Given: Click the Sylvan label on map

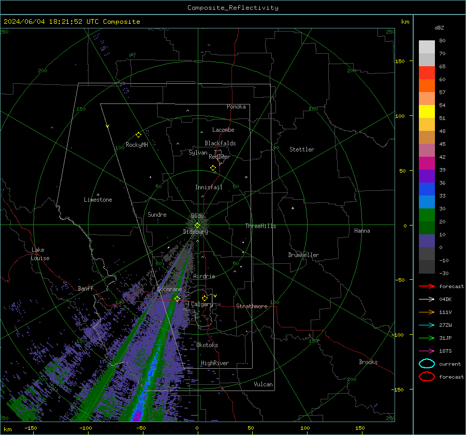Looking at the screenshot, I should pyautogui.click(x=198, y=153).
